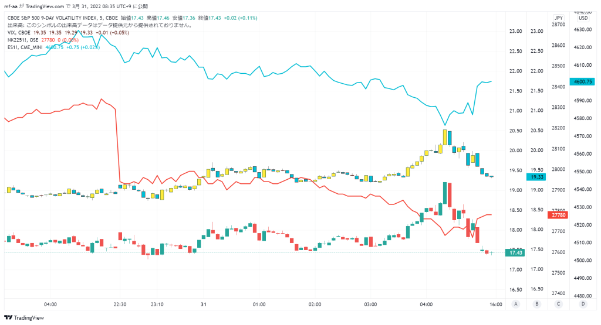Click the 出来高 volume data notice

[x=100, y=25]
